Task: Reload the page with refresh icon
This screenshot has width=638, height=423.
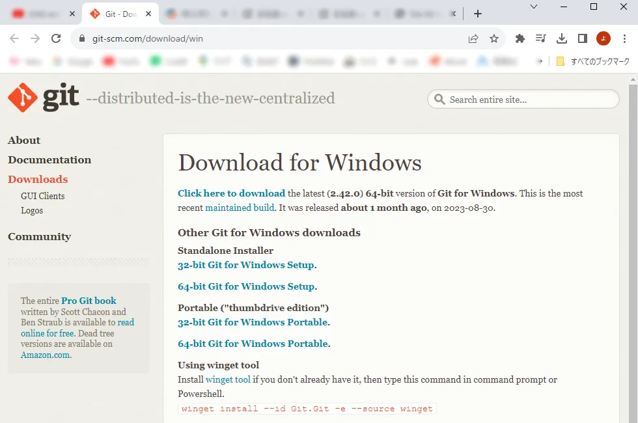Action: point(56,38)
